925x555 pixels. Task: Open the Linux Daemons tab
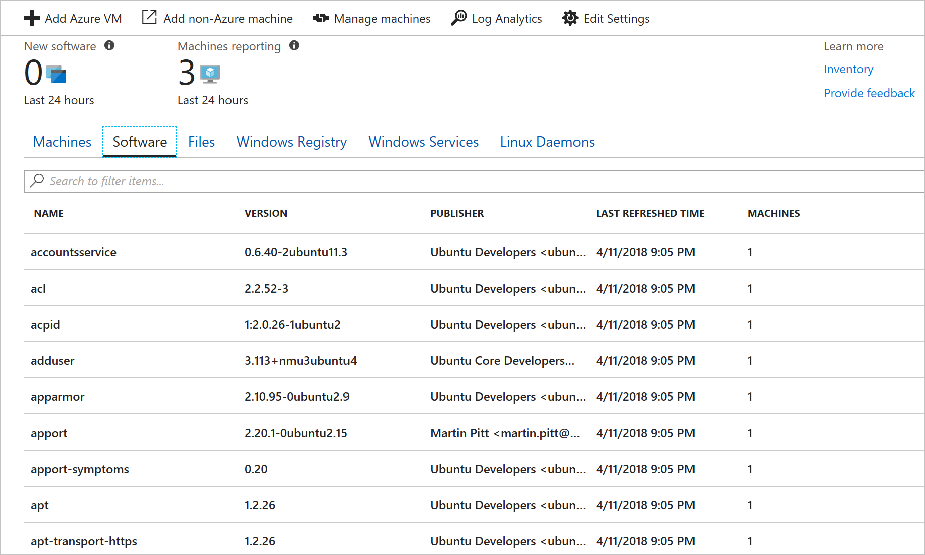point(546,142)
